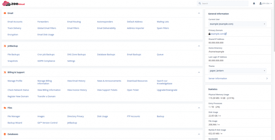Click the JetBackup section icon
275x140 pixels.
pos(5,46)
